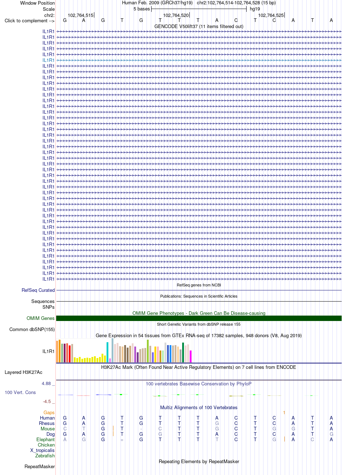Image resolution: width=342 pixels, height=475 pixels.
Task: Open the Common dbSNP(155) track label
Action: pyautogui.click(x=32, y=329)
